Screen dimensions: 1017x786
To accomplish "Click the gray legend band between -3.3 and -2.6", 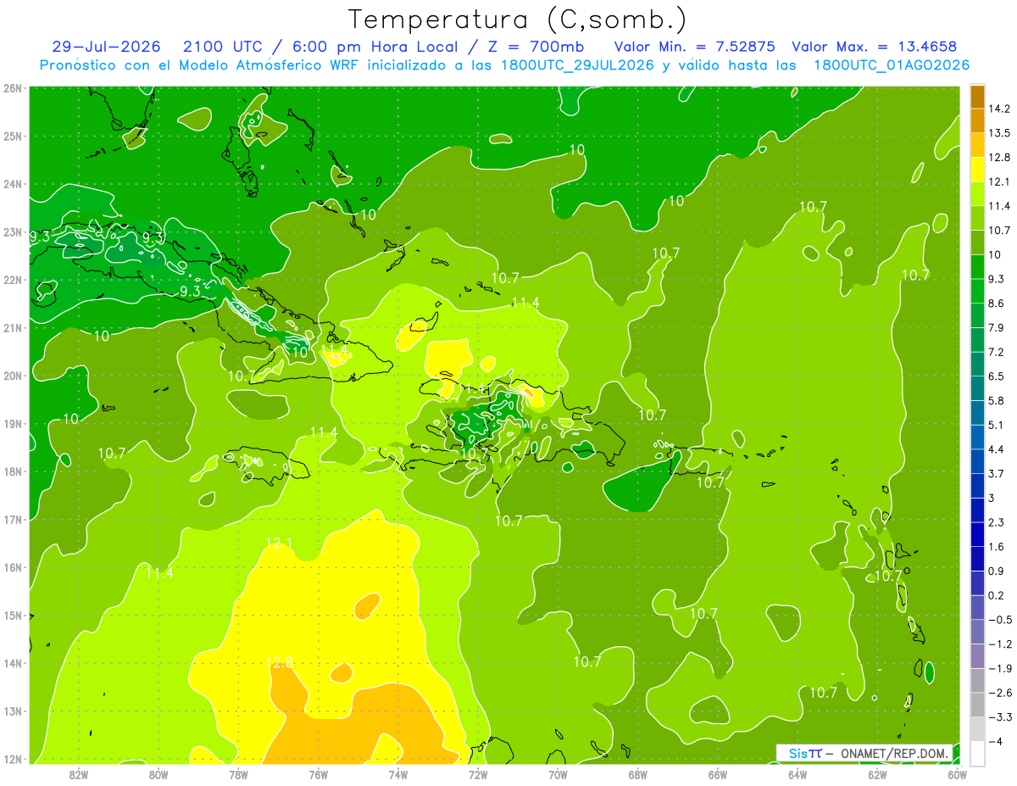I will pos(977,704).
